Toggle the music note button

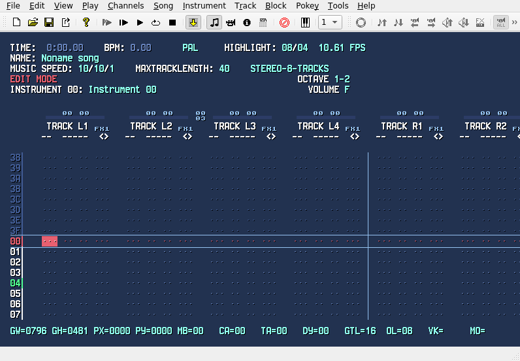coord(214,23)
